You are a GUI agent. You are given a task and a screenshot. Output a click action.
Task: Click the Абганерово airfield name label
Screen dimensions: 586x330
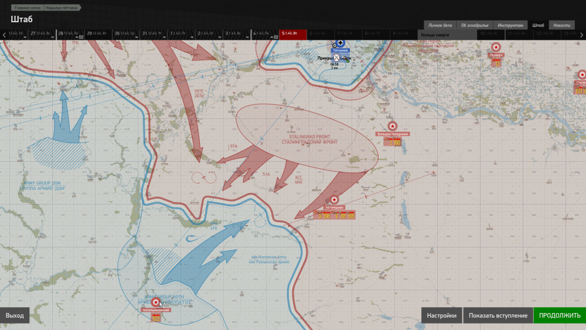tap(334, 207)
